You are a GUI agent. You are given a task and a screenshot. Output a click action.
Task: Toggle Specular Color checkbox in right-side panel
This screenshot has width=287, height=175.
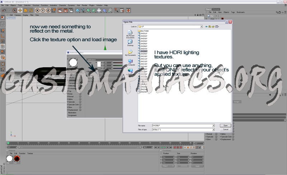point(233,137)
